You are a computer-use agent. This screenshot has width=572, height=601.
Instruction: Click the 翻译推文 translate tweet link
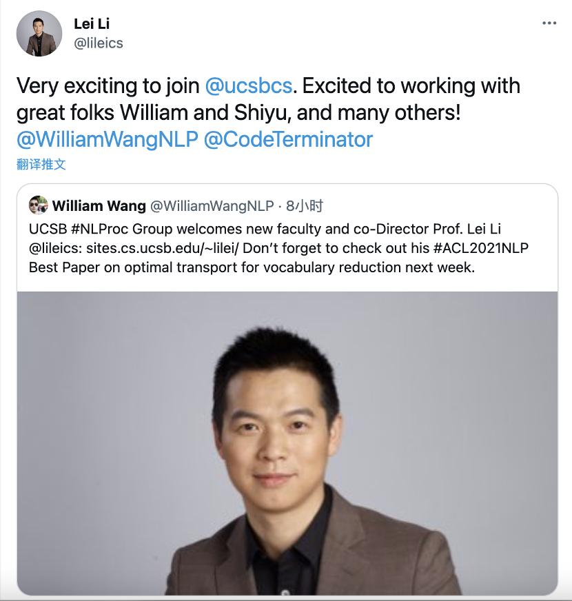tap(41, 165)
